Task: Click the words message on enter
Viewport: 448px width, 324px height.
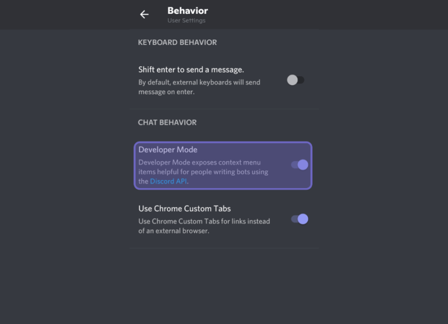Action: 166,92
